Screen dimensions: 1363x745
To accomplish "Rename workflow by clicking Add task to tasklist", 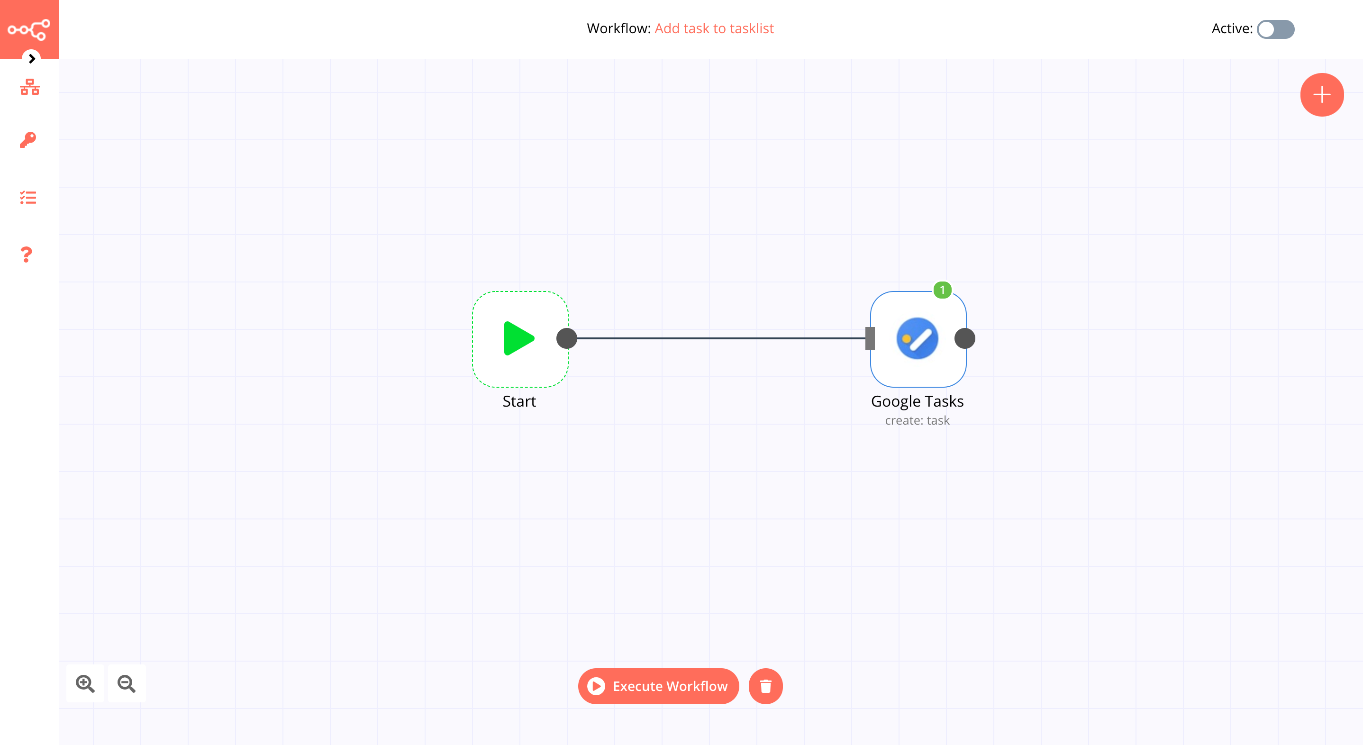I will (714, 28).
